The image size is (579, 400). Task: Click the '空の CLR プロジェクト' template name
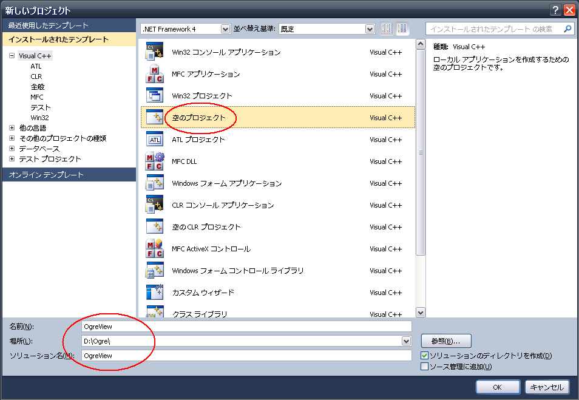206,227
